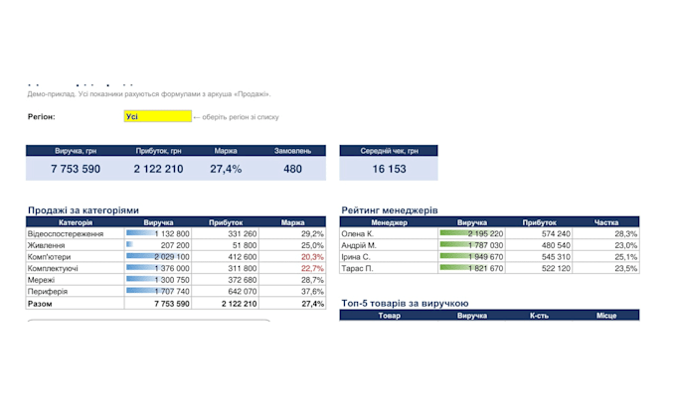Select the "Топ-5 товарів за виручкою" title

coord(405,303)
